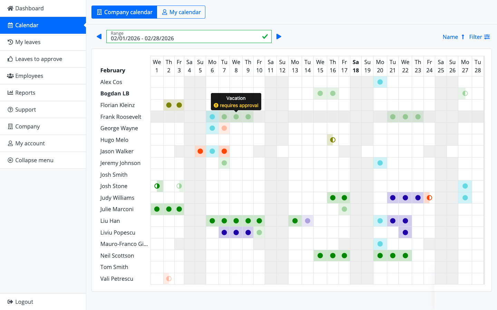Open the Filter options icon
This screenshot has width=497, height=310.
coord(487,37)
